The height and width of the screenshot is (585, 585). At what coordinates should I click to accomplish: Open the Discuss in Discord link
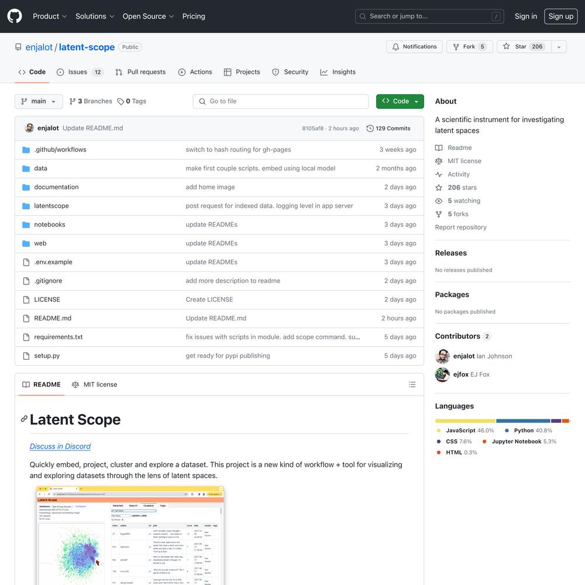pyautogui.click(x=60, y=446)
